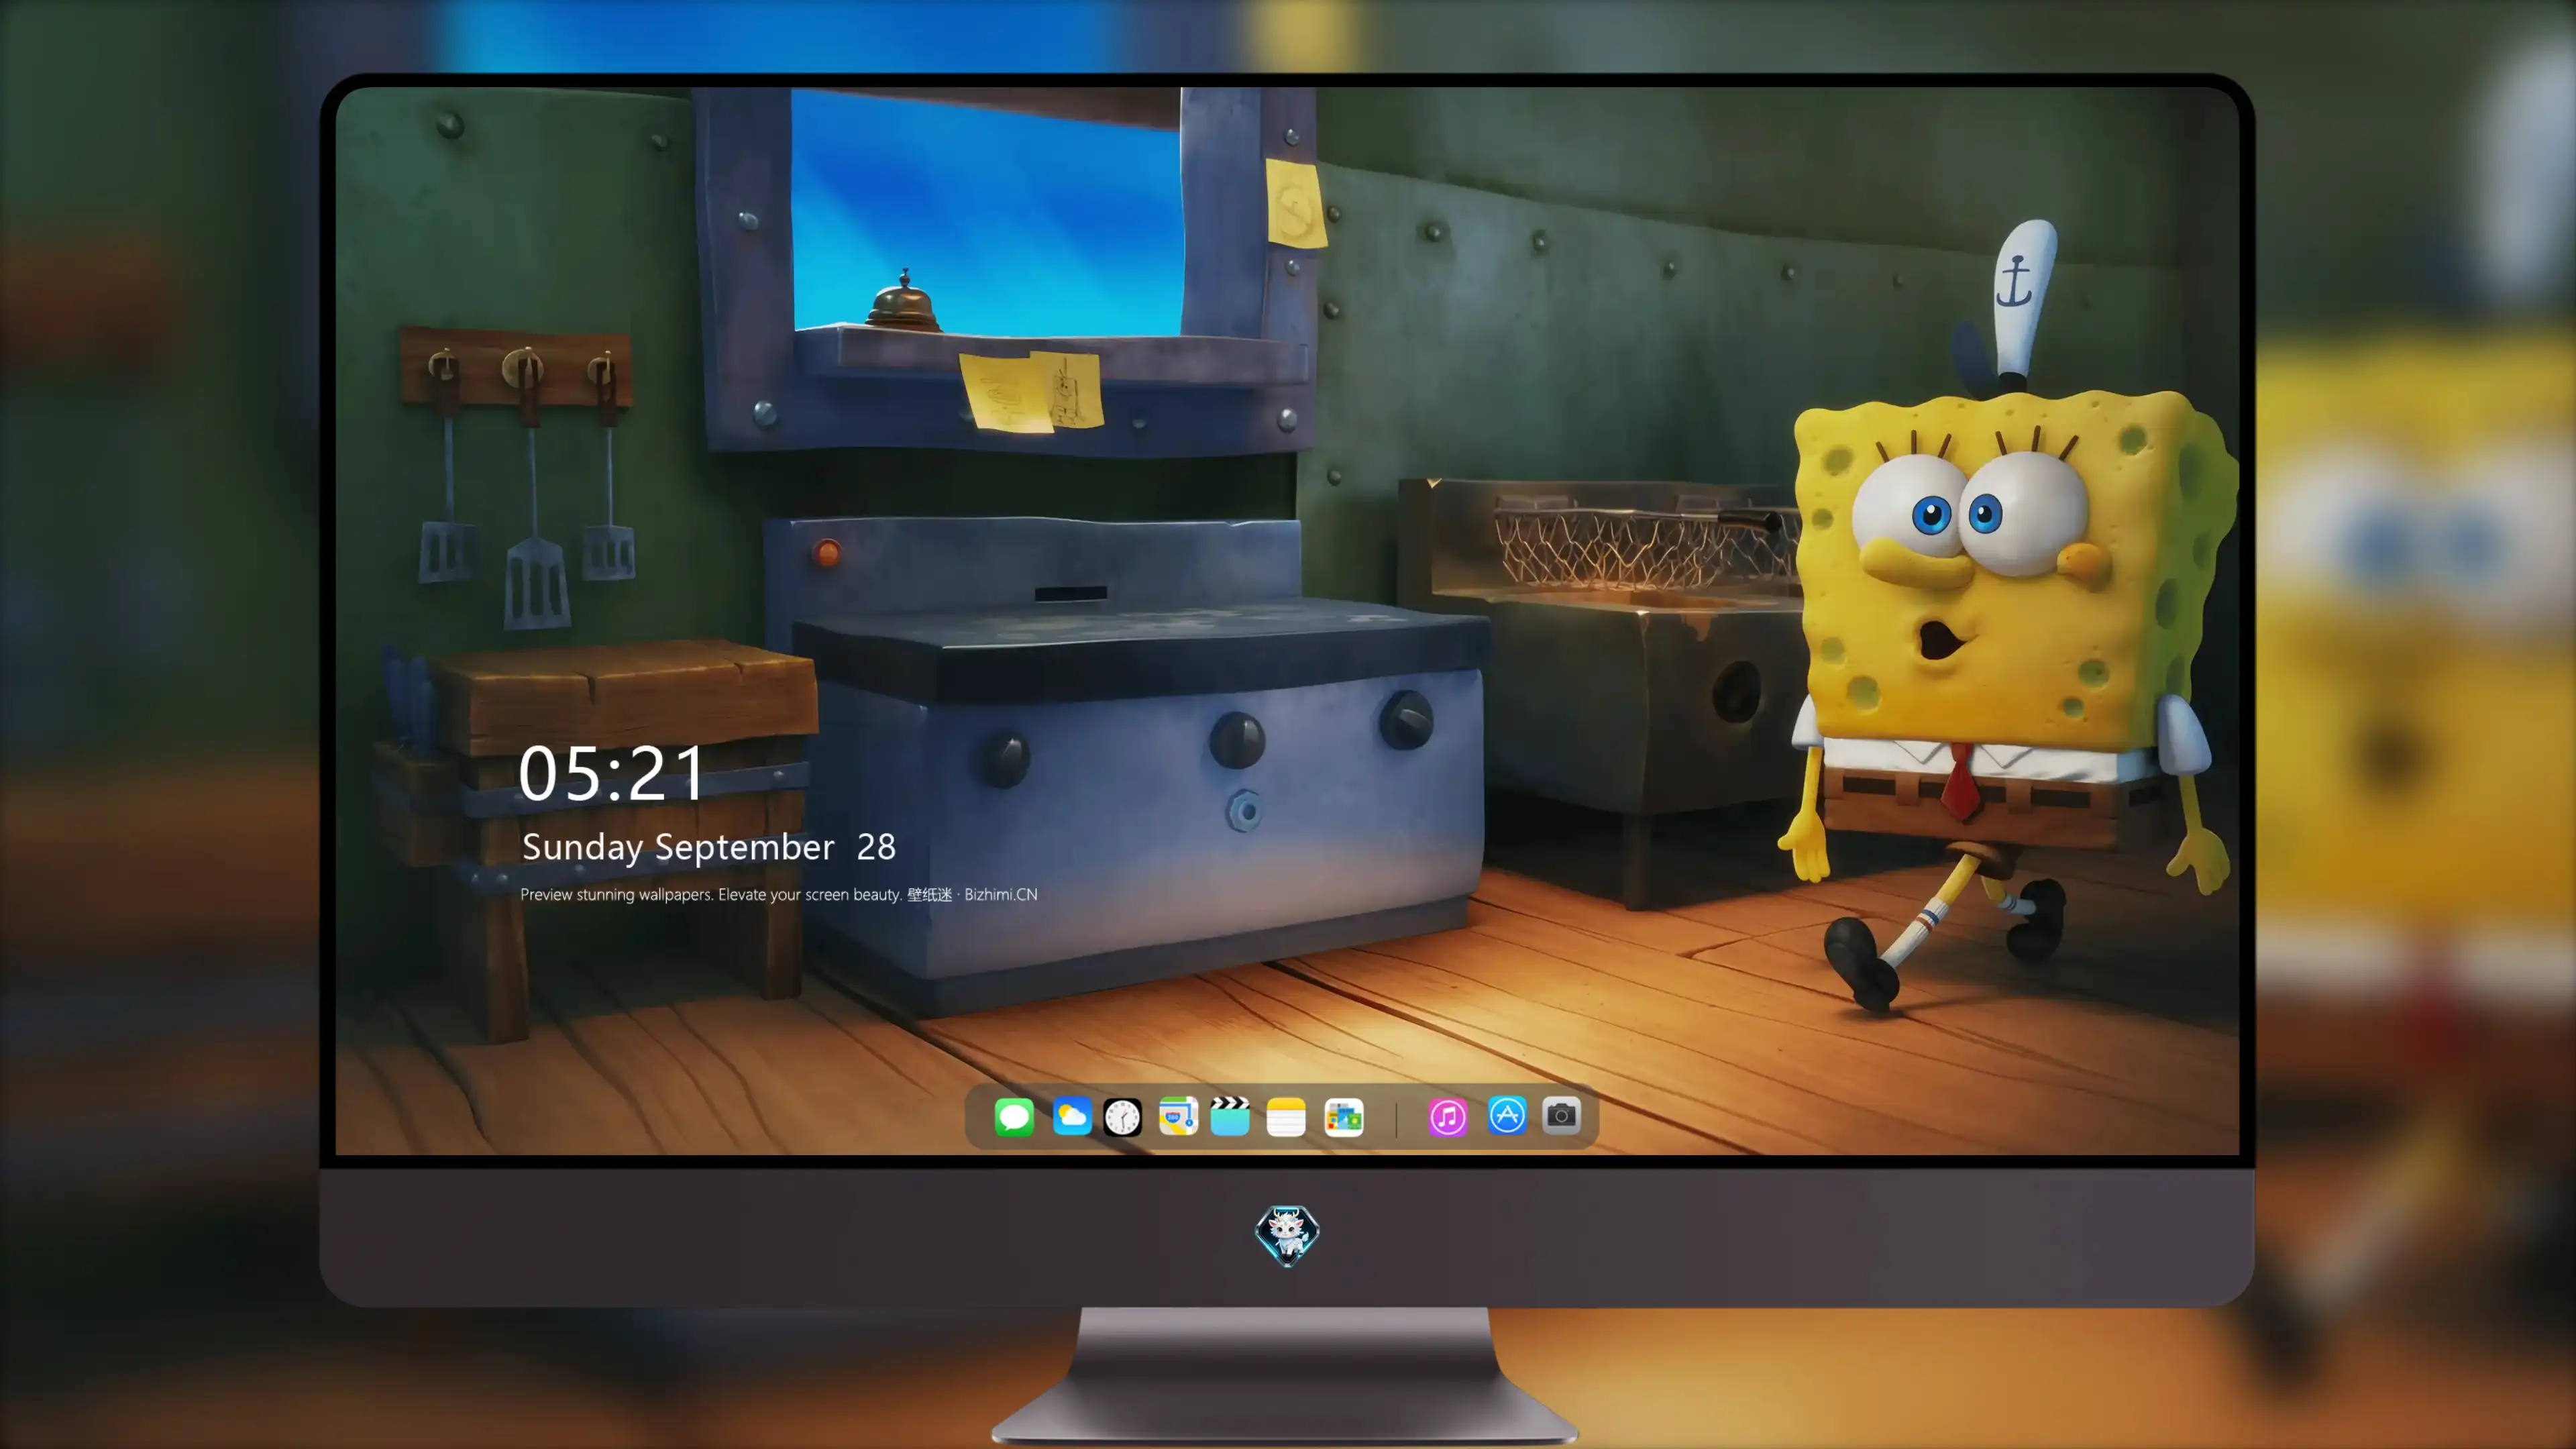Launch the App Store from the dock
The width and height of the screenshot is (2576, 1449).
[x=1507, y=1116]
